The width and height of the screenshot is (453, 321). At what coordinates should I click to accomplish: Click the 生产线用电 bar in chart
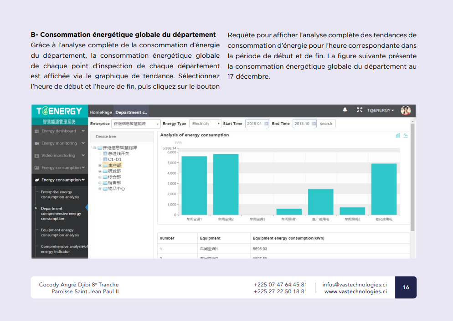coord(321,202)
